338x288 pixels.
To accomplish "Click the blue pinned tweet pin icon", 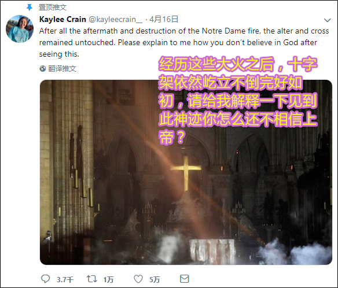I will tap(30, 8).
